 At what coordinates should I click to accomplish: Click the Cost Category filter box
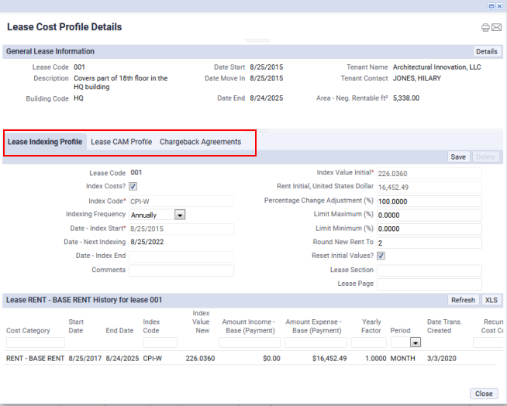(36, 342)
